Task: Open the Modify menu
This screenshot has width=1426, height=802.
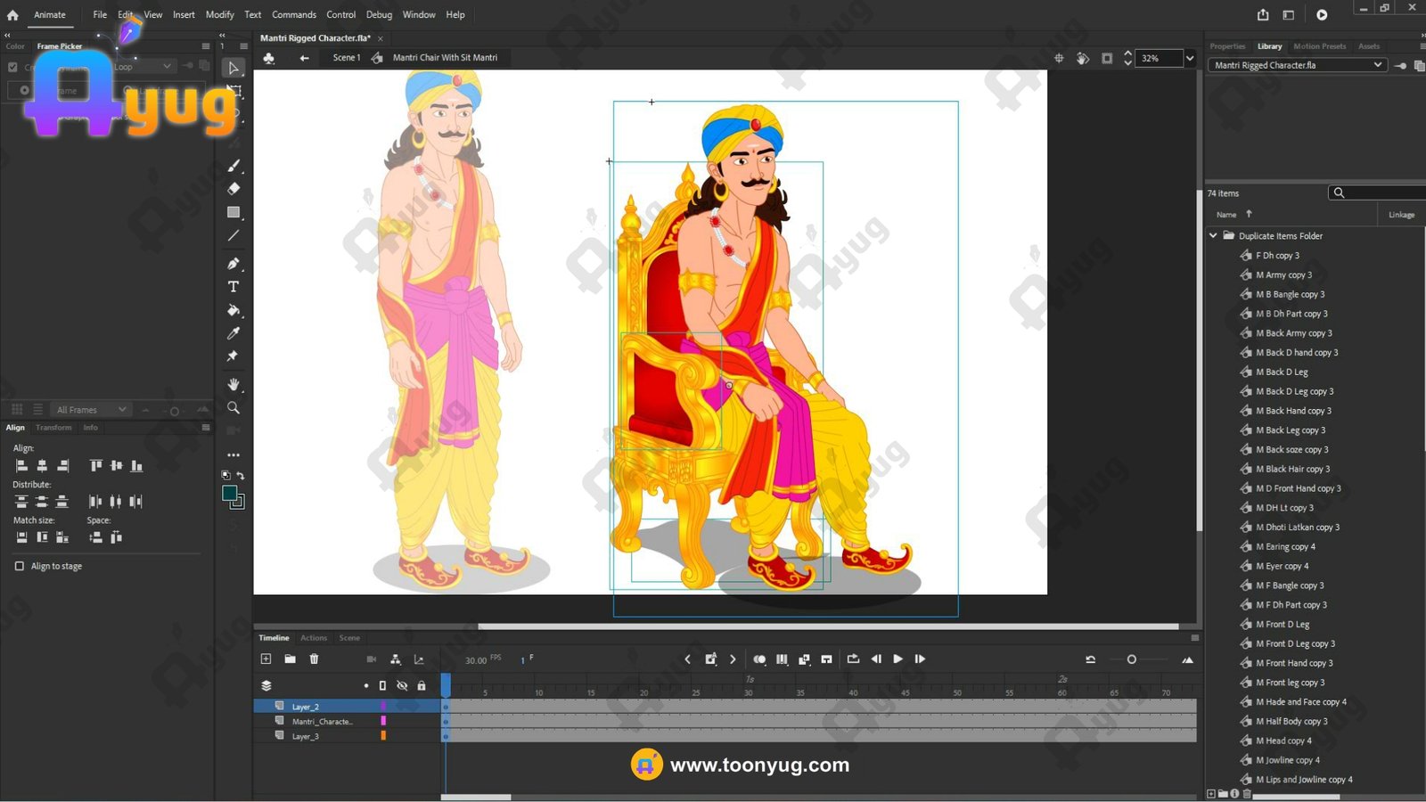Action: pos(219,15)
